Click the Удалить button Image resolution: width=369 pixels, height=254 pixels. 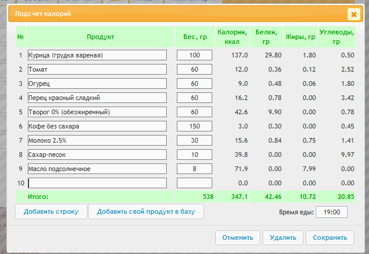tap(283, 237)
